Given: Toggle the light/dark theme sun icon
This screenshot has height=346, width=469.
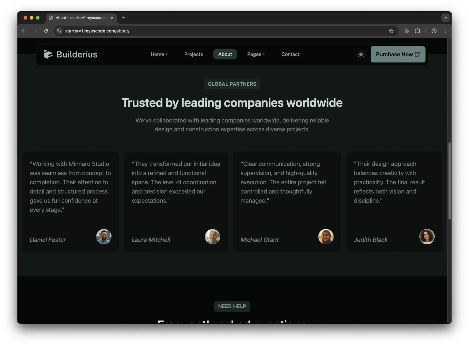Looking at the screenshot, I should pyautogui.click(x=361, y=54).
